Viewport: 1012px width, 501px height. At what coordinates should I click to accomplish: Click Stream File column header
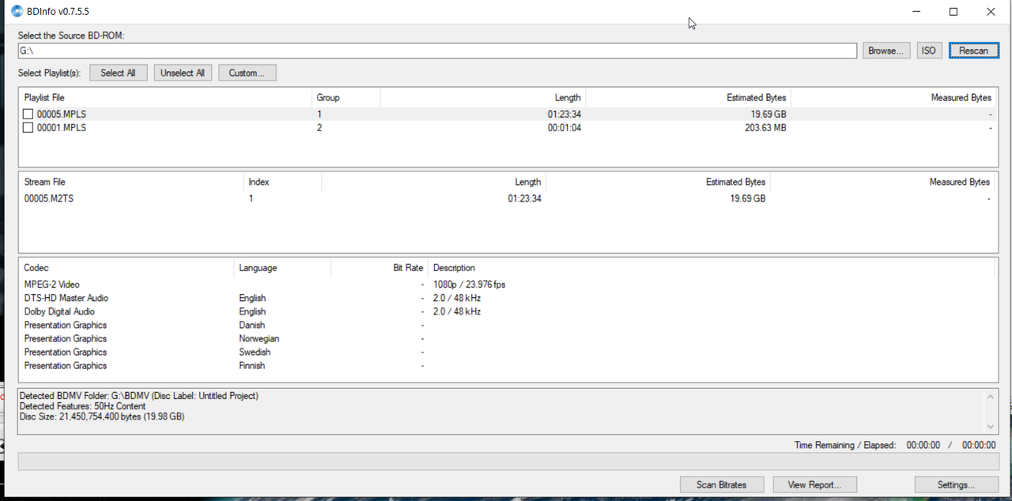[x=131, y=182]
